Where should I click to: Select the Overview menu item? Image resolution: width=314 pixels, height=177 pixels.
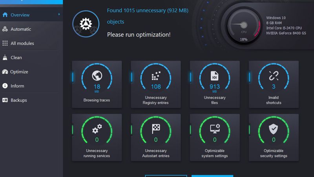(x=31, y=15)
